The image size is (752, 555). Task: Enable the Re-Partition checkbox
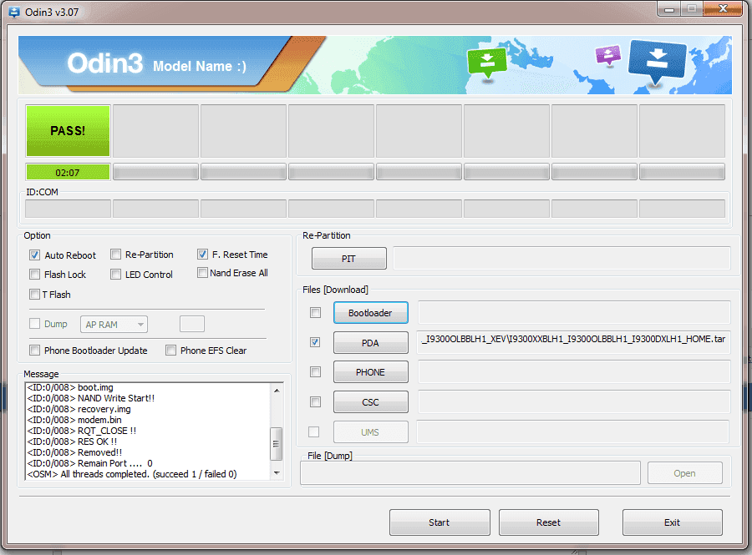click(x=115, y=254)
